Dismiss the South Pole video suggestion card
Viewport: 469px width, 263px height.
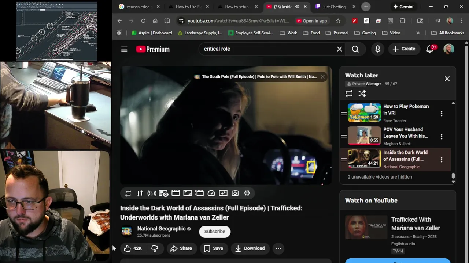[x=322, y=77]
